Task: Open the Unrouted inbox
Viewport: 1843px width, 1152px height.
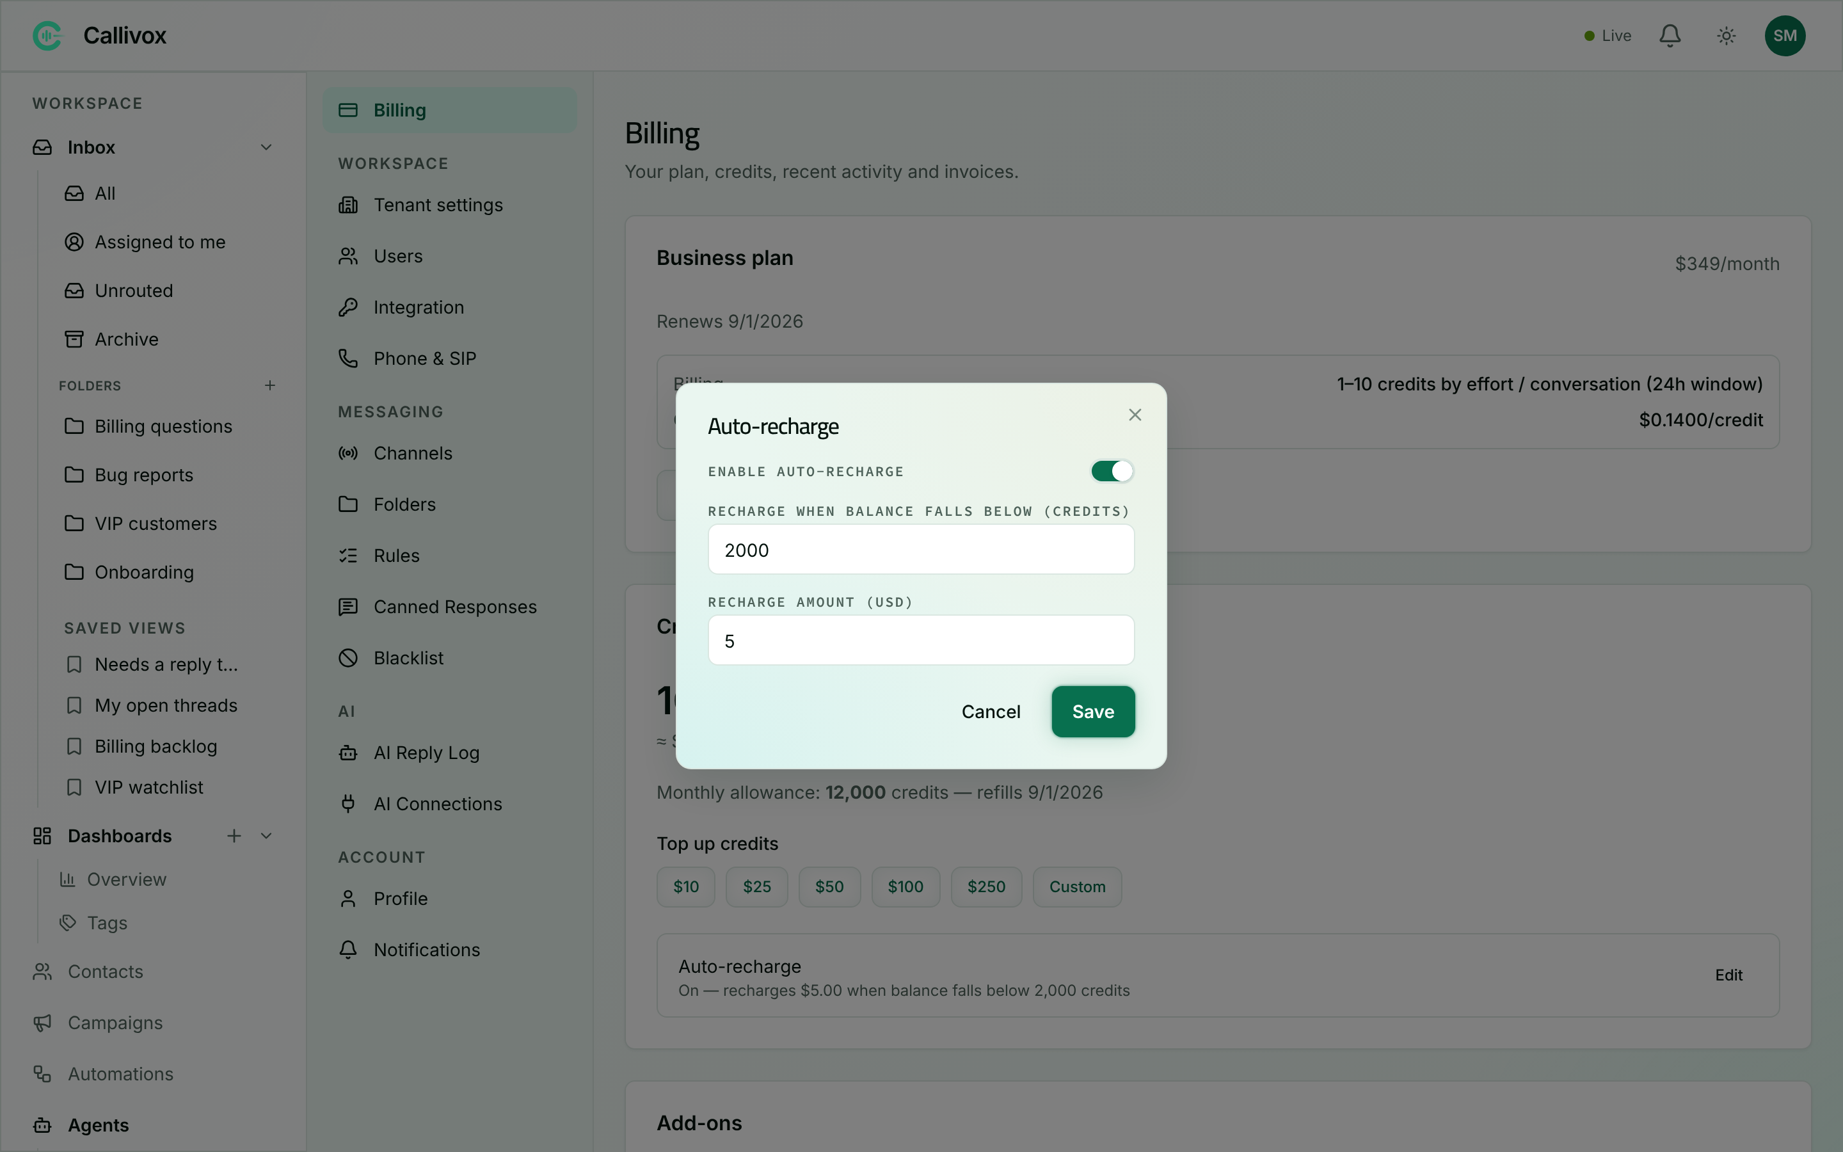Action: pos(168,291)
